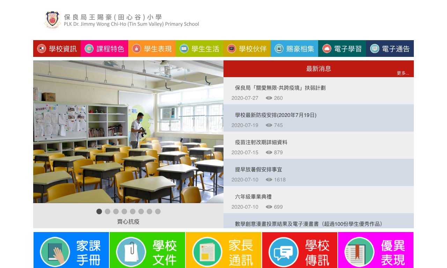This screenshot has height=268, width=447.
Task: Open the 課程特色 navigation menu
Action: point(104,49)
